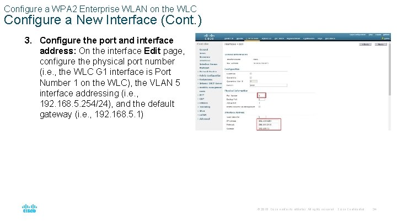Select General in Controller sidebar
This screenshot has width=397, height=223.
coord(203,50)
